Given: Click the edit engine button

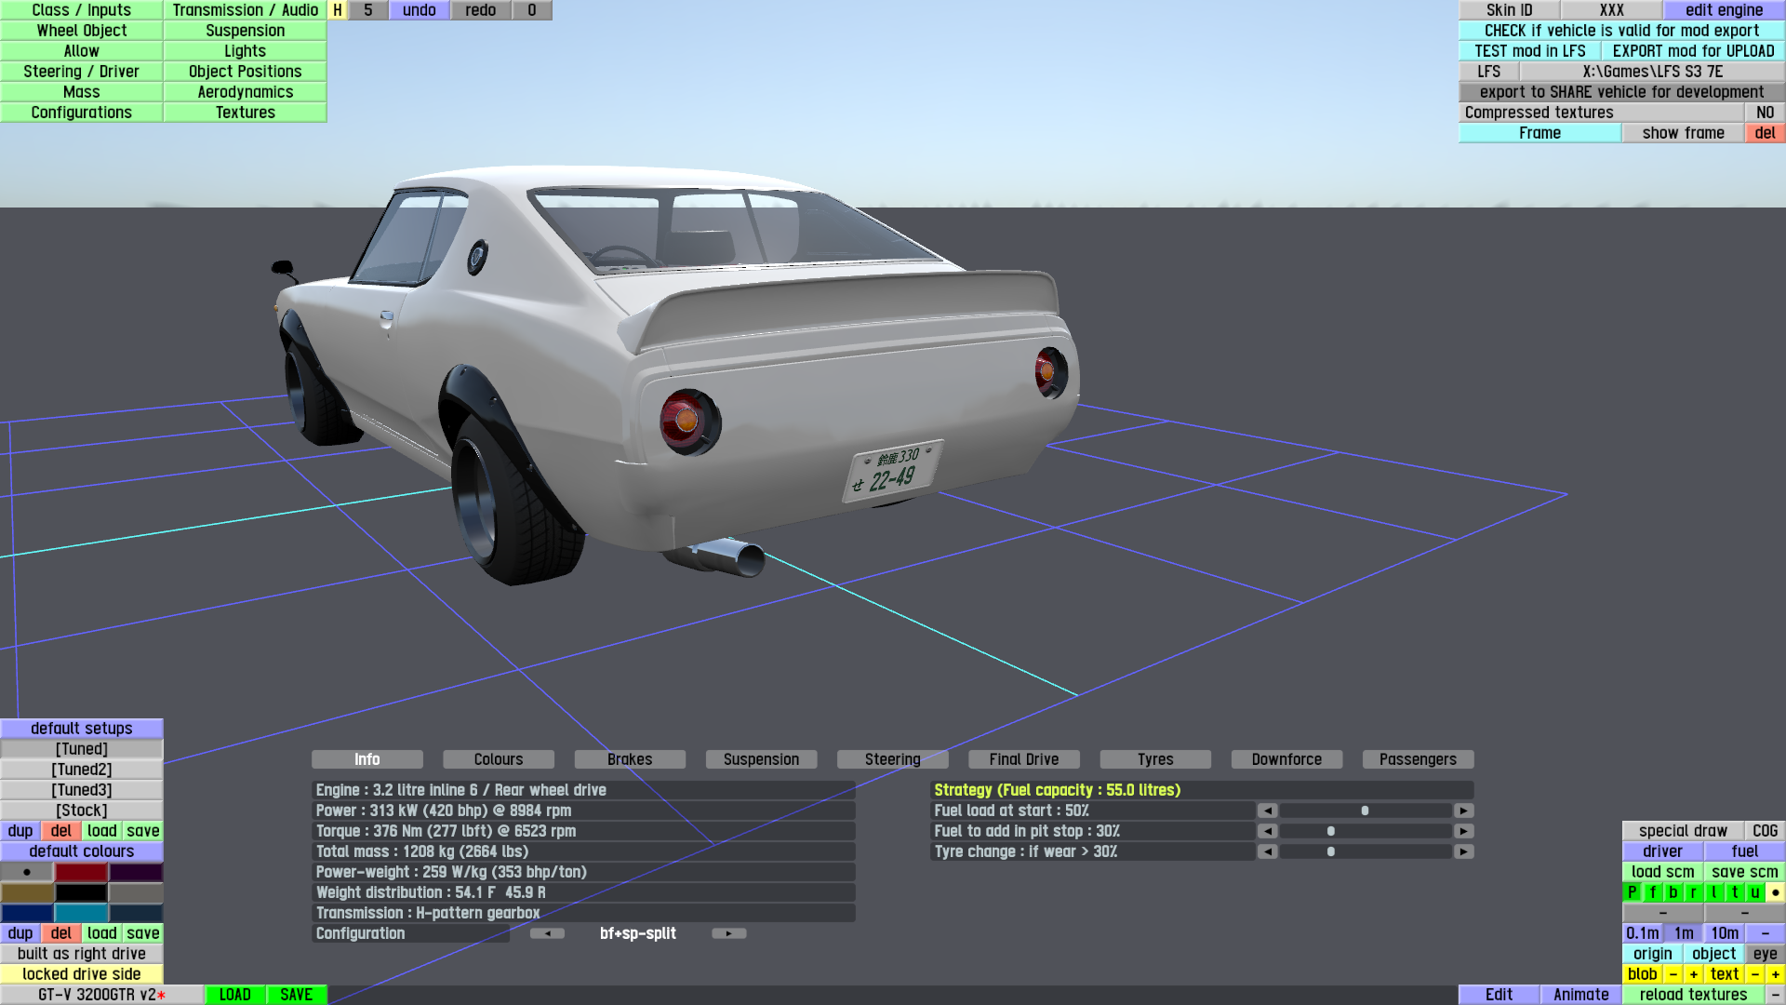Looking at the screenshot, I should (x=1724, y=10).
